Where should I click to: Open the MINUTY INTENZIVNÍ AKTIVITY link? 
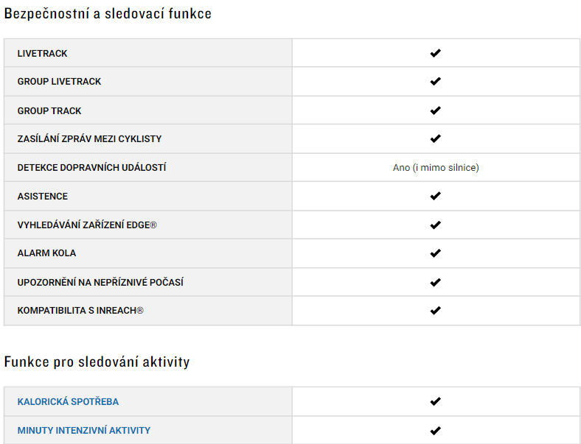[84, 431]
